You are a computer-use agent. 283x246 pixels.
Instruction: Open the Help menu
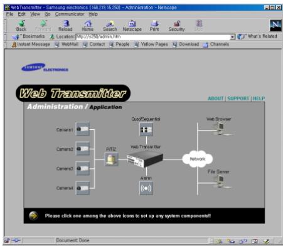coord(93,14)
